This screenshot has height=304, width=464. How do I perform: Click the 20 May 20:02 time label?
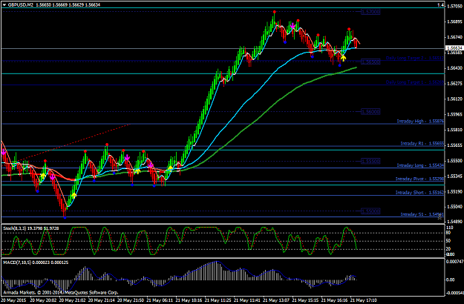pyautogui.click(x=43, y=300)
